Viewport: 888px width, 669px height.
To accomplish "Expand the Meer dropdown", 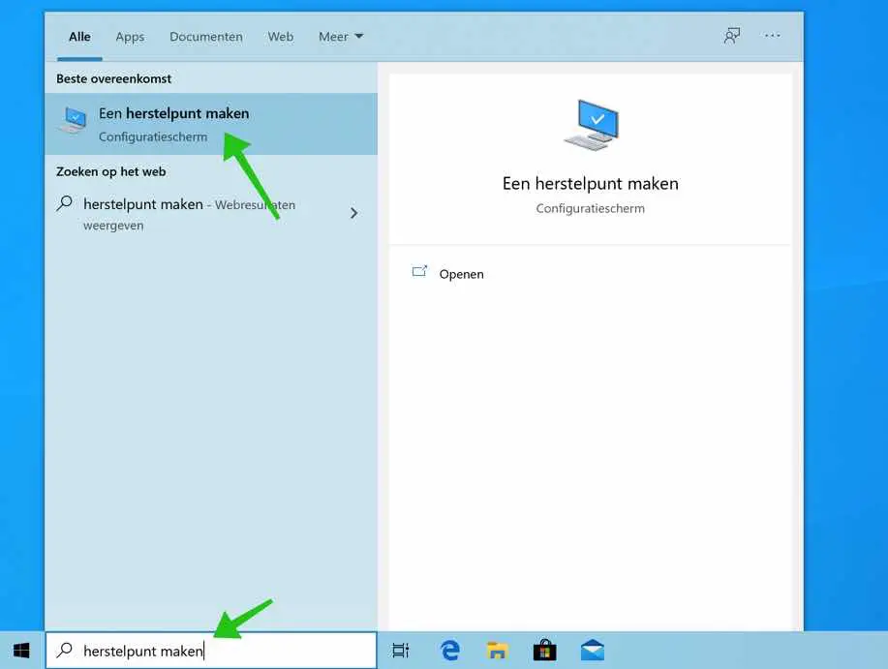I will 340,37.
